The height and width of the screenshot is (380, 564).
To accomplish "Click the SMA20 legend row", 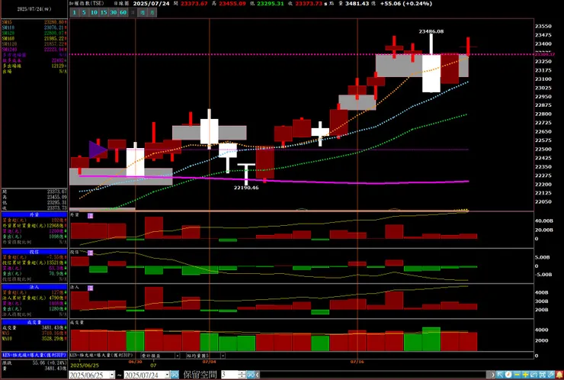I will (x=34, y=33).
